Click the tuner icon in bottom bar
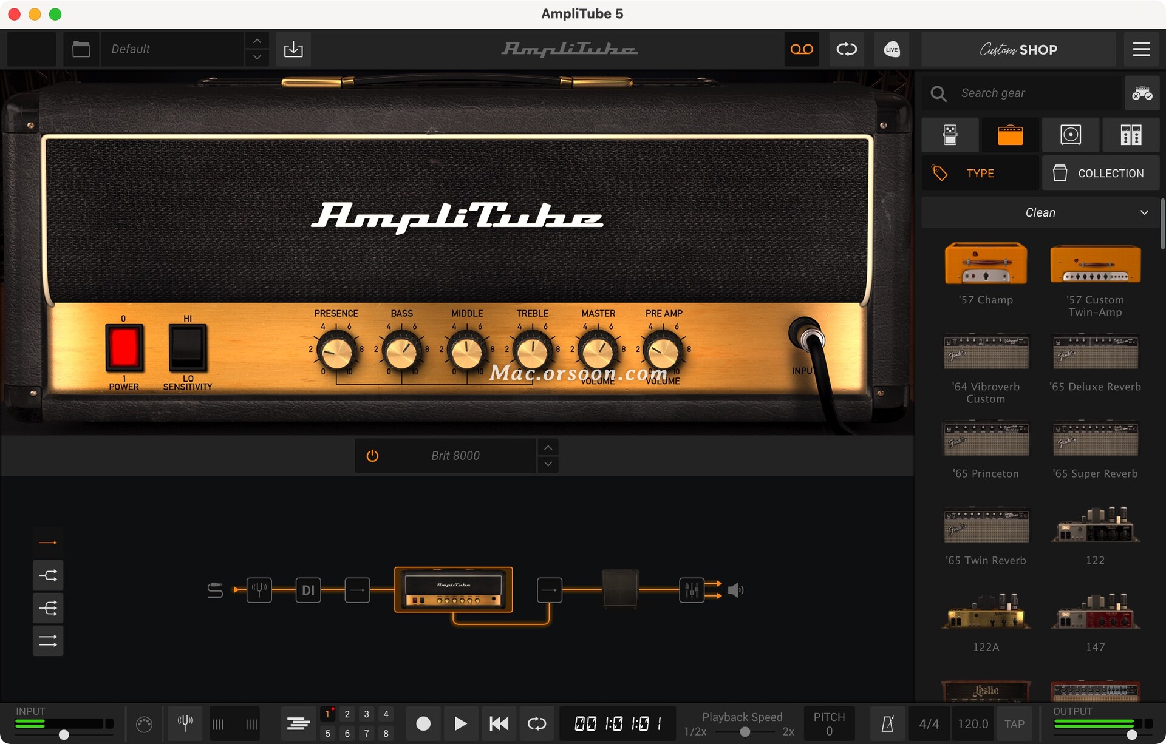1166x744 pixels. click(185, 723)
